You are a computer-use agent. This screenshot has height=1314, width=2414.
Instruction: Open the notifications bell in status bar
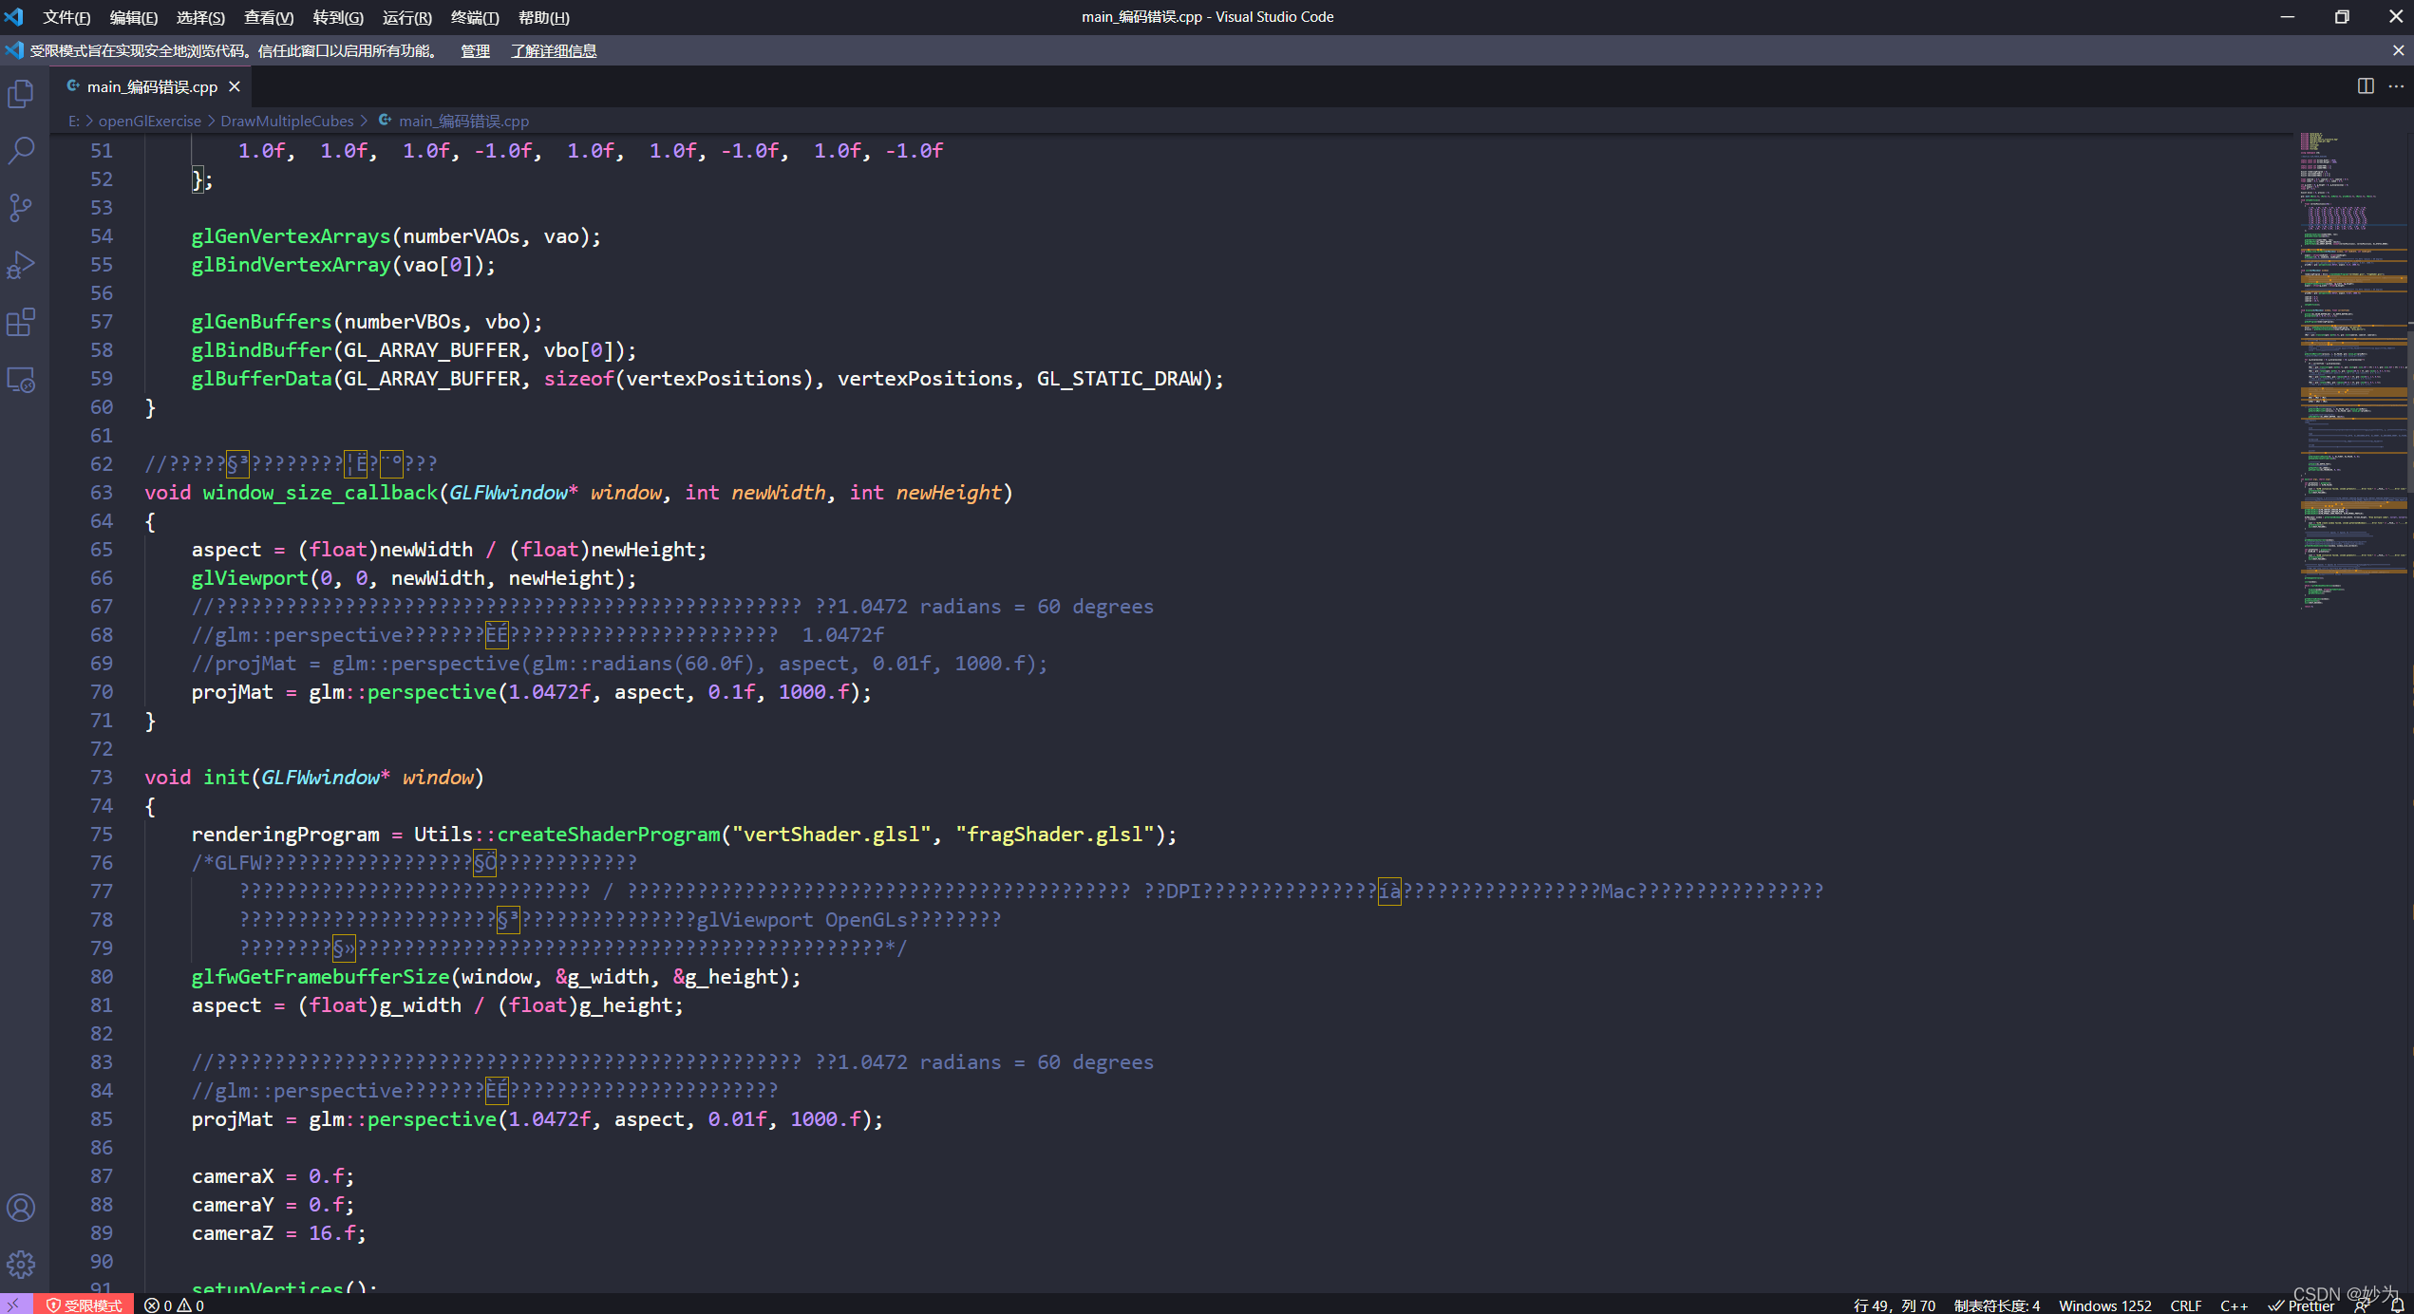click(x=2397, y=1305)
